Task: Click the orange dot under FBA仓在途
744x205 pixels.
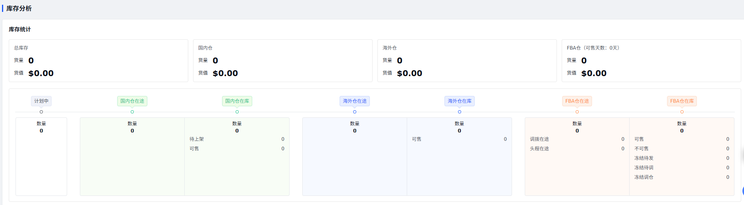Action: pyautogui.click(x=577, y=112)
